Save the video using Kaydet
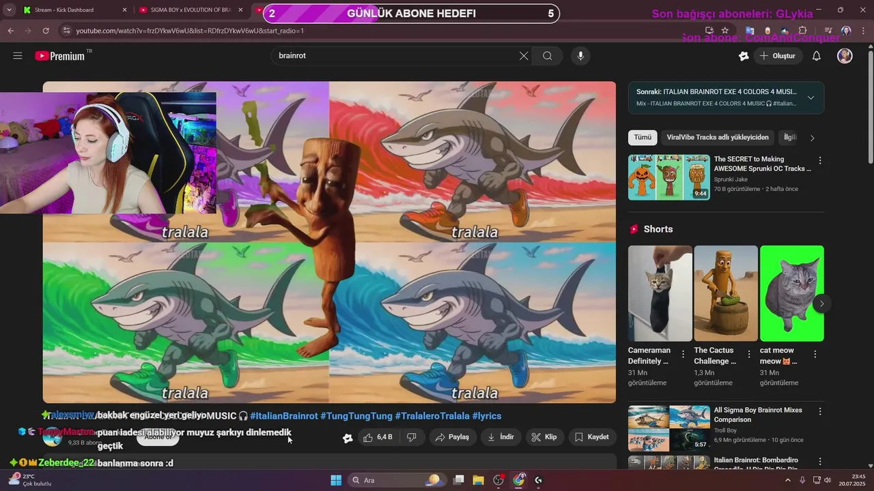The image size is (874, 491). coord(591,437)
